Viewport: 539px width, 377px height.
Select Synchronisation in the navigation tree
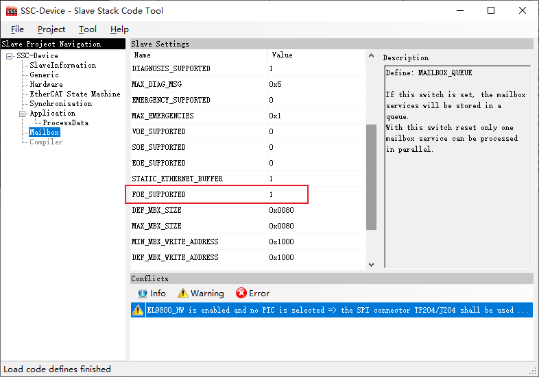(60, 103)
